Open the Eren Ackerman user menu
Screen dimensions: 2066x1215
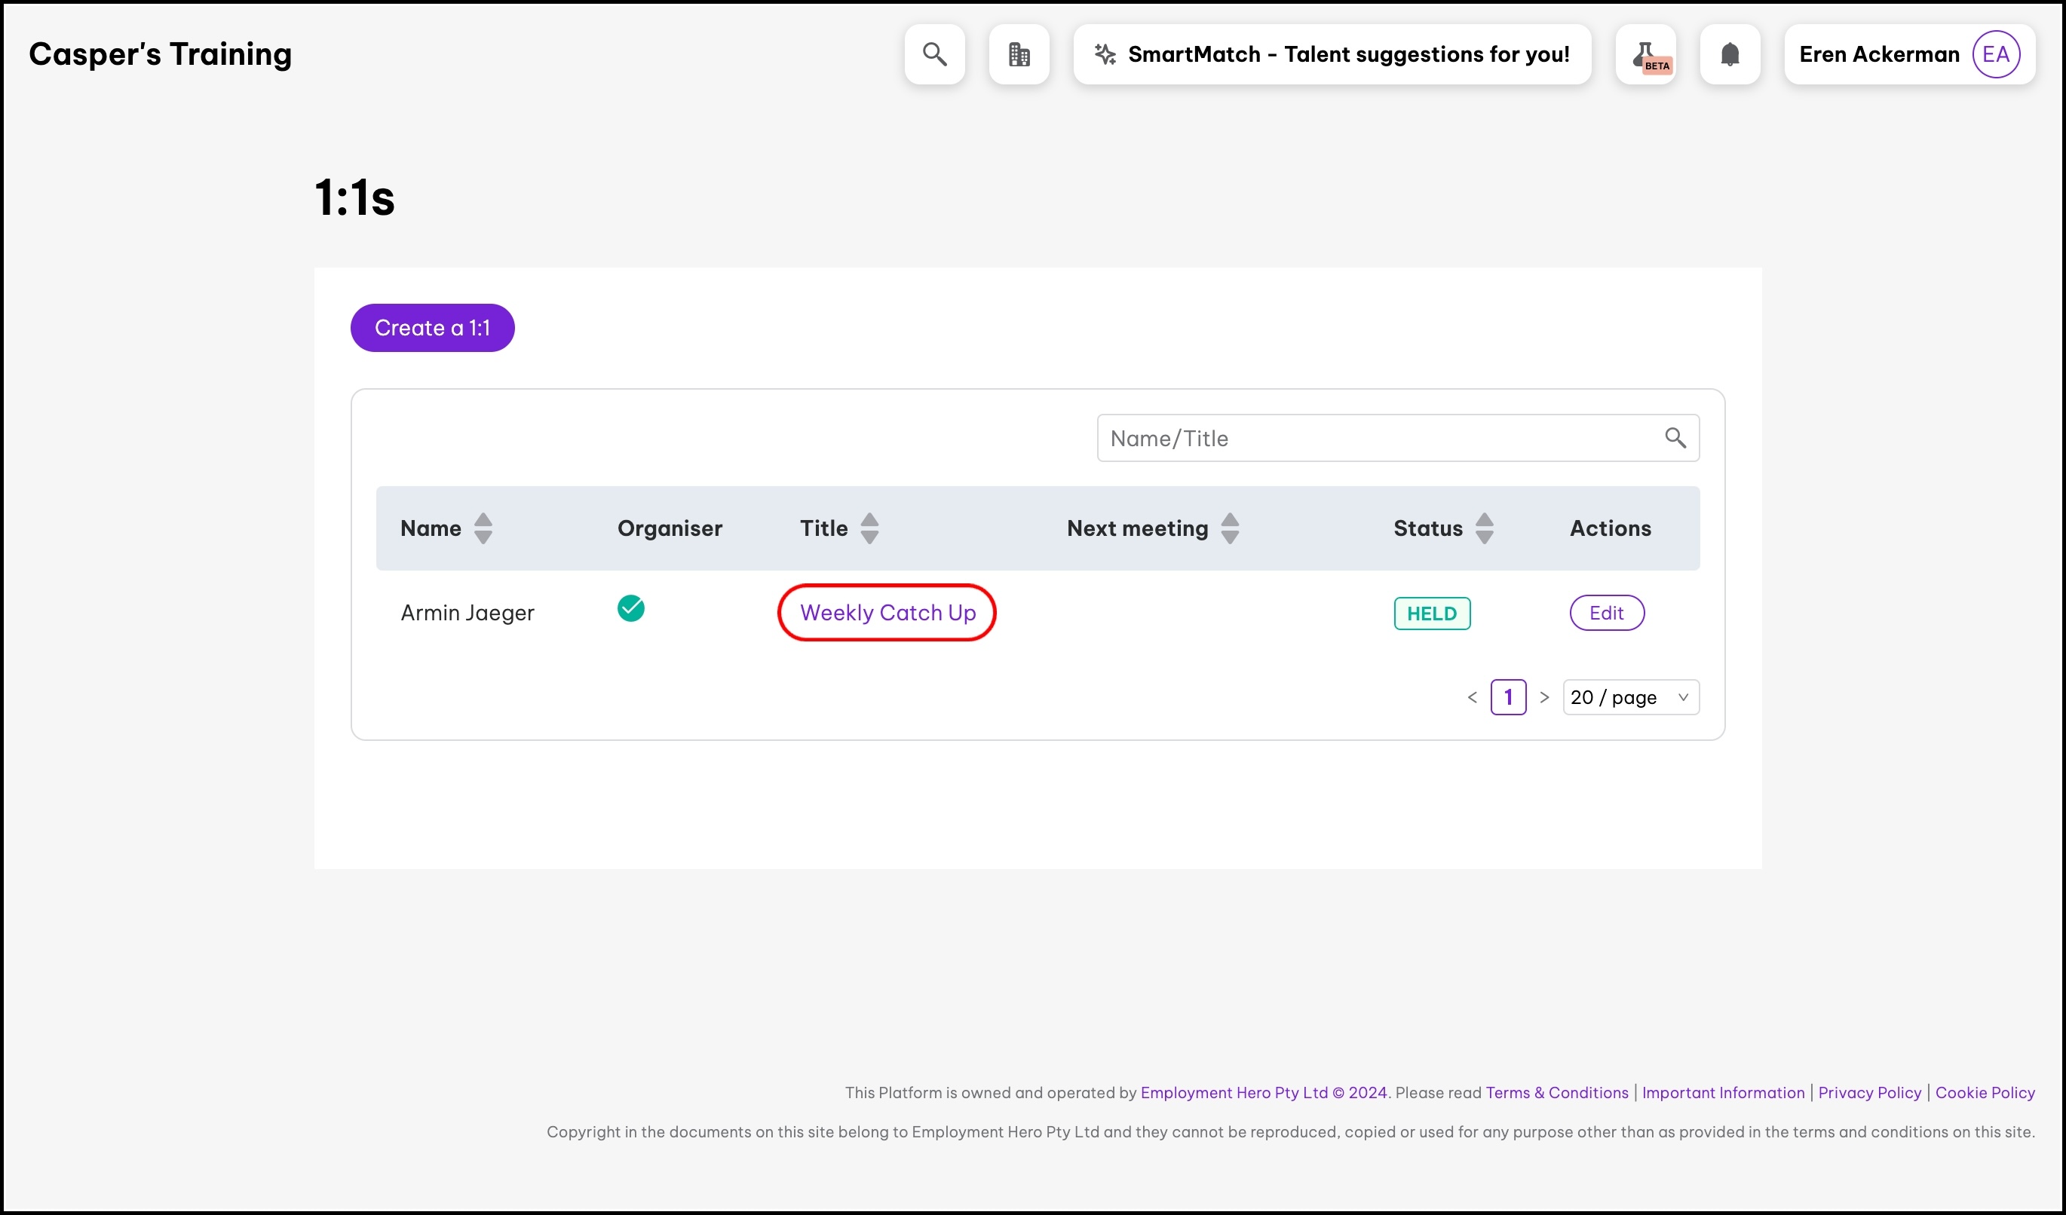[1878, 54]
